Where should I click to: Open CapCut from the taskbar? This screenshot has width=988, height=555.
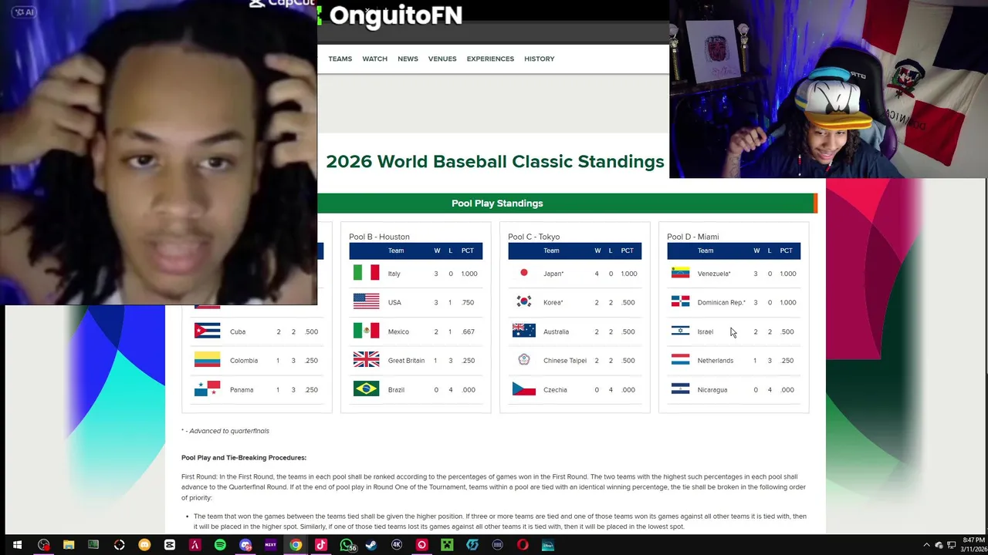coord(170,545)
